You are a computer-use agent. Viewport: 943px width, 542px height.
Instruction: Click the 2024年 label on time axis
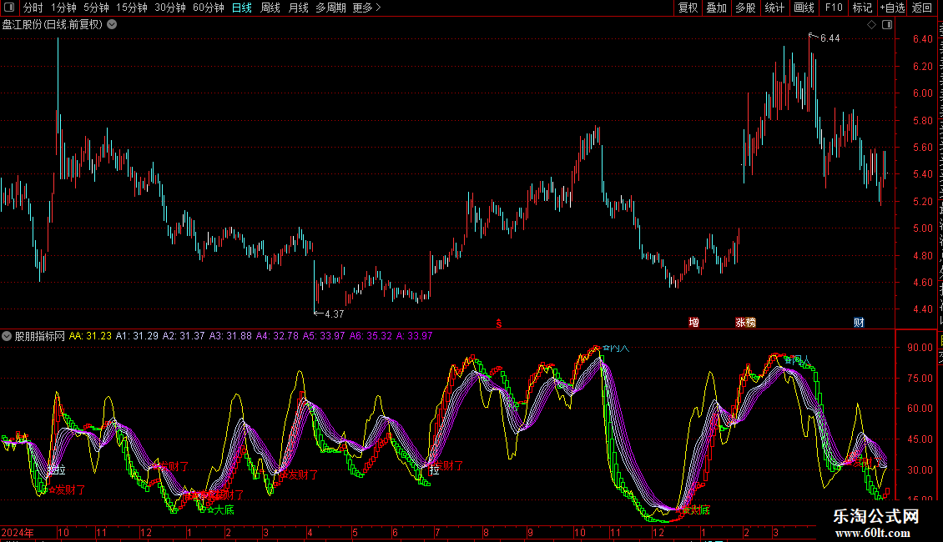[18, 532]
